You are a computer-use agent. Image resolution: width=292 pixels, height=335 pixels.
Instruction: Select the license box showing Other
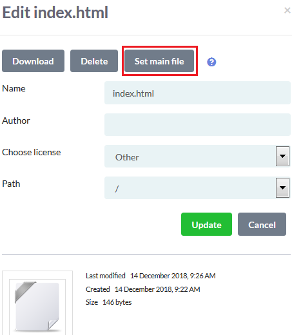pos(190,157)
